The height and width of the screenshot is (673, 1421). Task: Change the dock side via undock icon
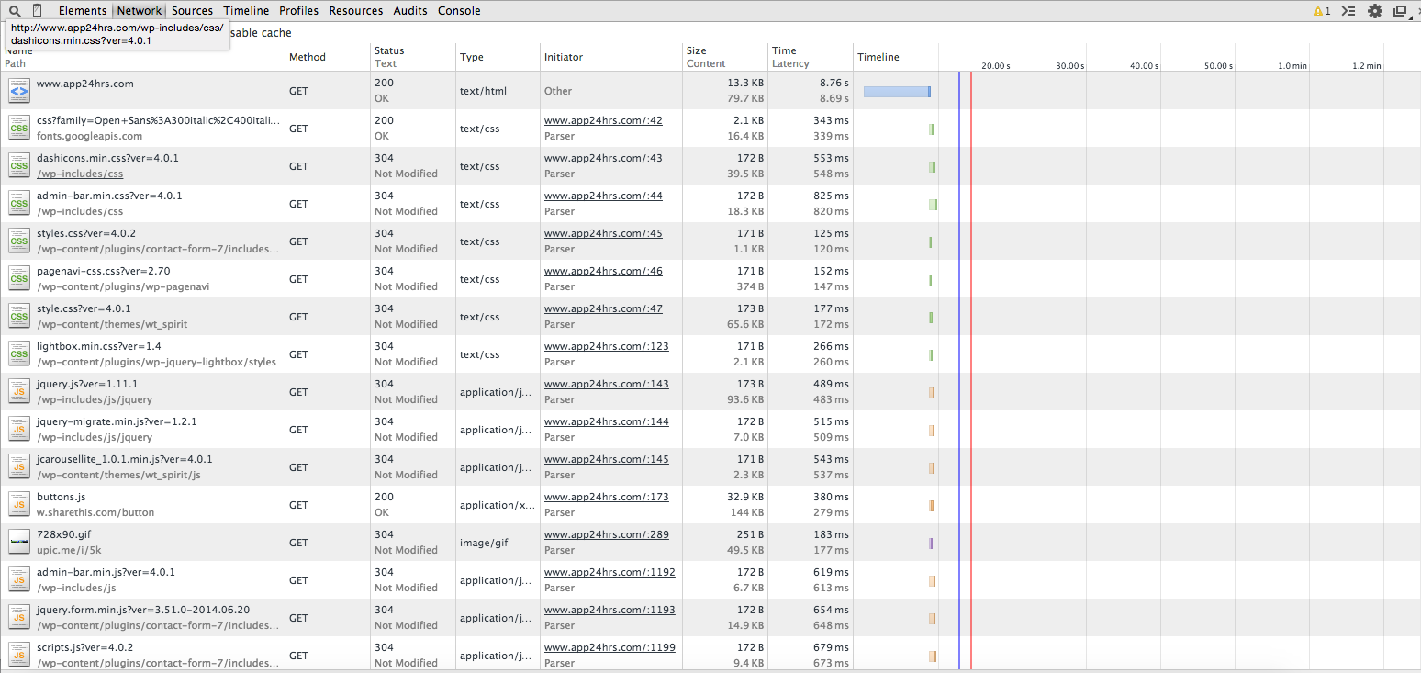pos(1400,11)
